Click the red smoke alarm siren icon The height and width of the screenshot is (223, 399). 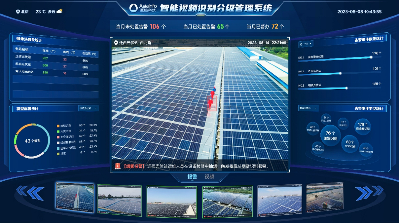point(117,166)
